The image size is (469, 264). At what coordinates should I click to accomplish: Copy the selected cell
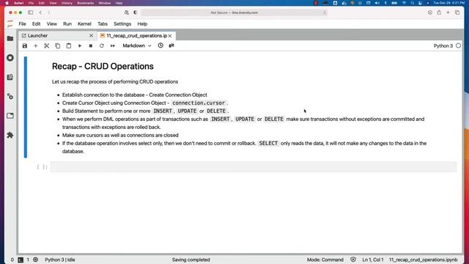[58, 45]
